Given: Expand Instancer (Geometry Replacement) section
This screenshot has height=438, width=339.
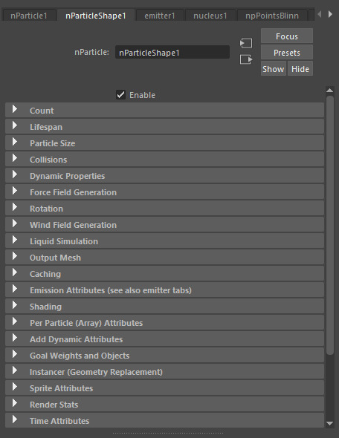Looking at the screenshot, I should [x=164, y=372].
